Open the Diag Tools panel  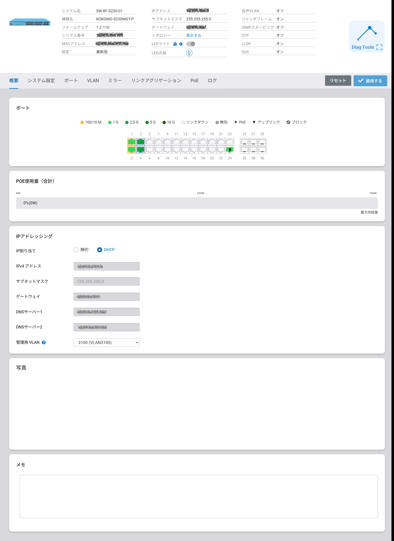tap(367, 37)
